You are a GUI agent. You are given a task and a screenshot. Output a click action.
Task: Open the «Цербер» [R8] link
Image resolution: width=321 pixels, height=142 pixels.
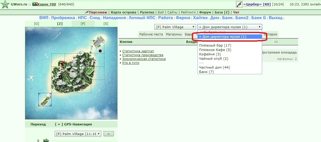click(x=257, y=4)
